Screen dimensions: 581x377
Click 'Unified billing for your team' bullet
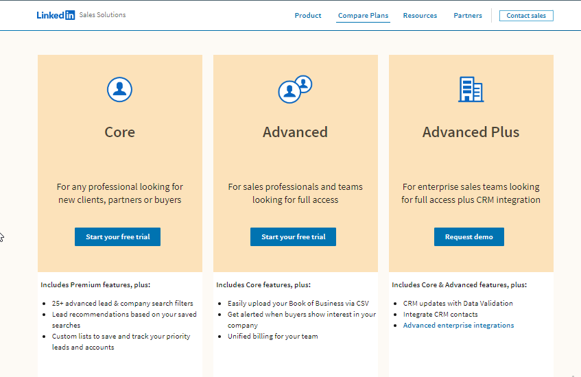(273, 337)
